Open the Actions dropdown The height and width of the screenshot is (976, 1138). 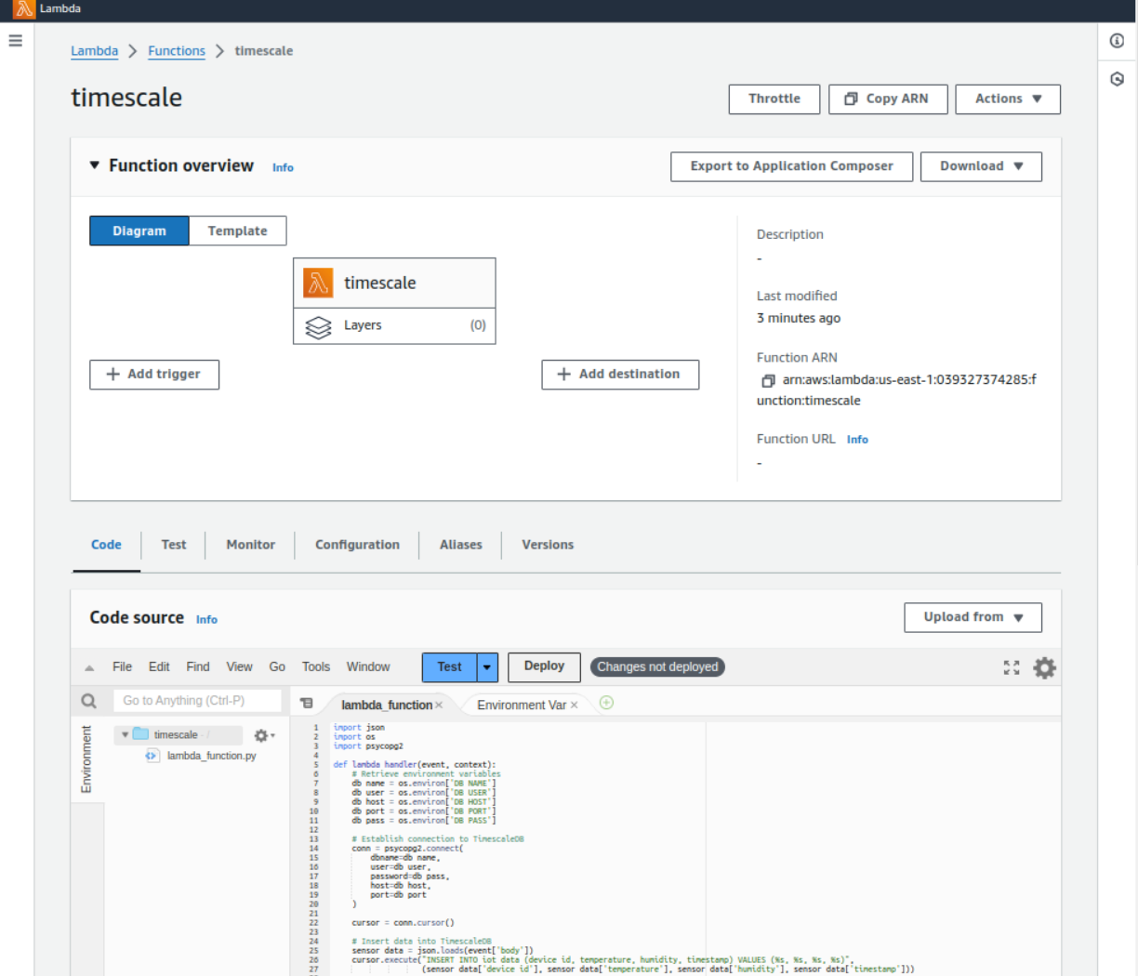tap(1007, 99)
